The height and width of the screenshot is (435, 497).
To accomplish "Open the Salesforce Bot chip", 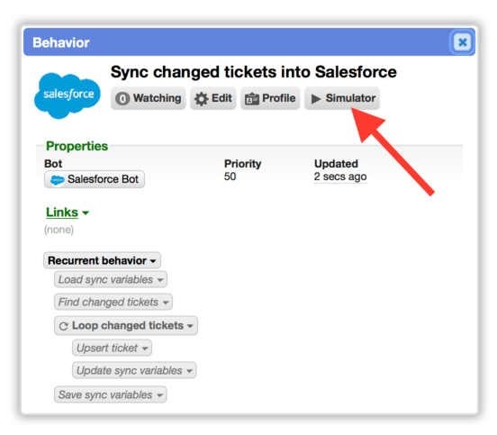I will point(95,179).
